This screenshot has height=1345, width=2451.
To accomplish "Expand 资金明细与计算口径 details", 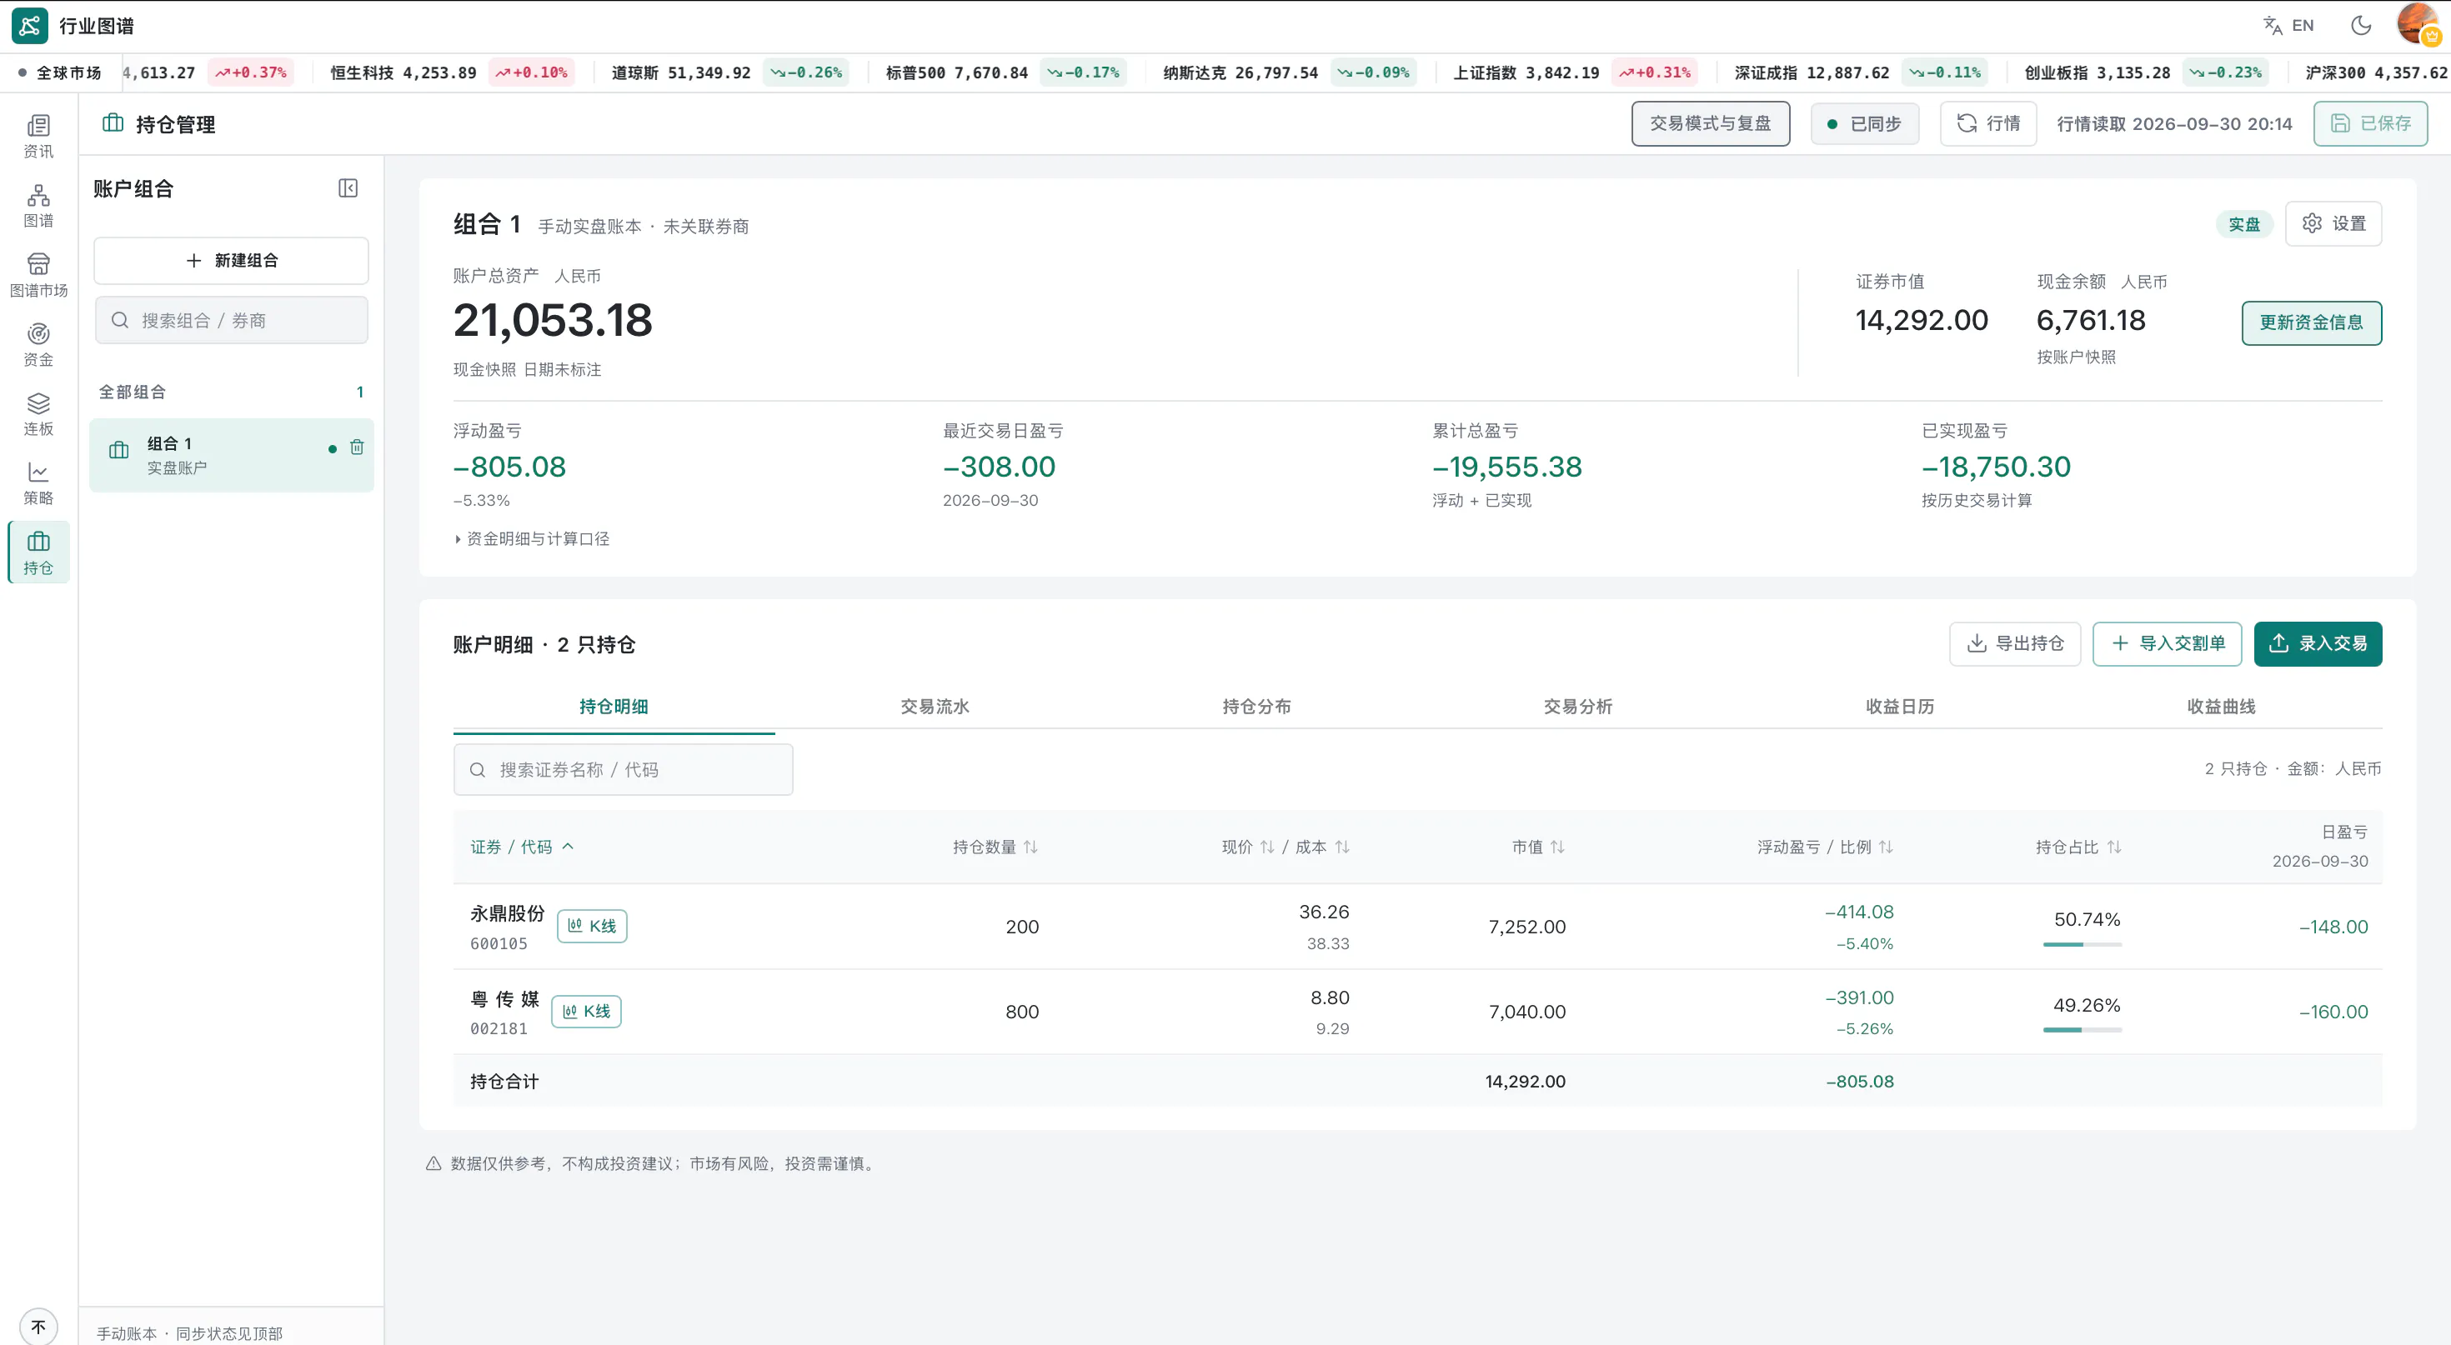I will click(532, 538).
